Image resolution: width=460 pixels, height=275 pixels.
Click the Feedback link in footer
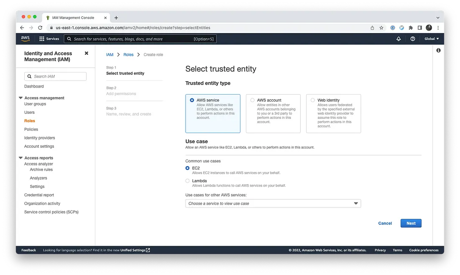[x=29, y=250]
